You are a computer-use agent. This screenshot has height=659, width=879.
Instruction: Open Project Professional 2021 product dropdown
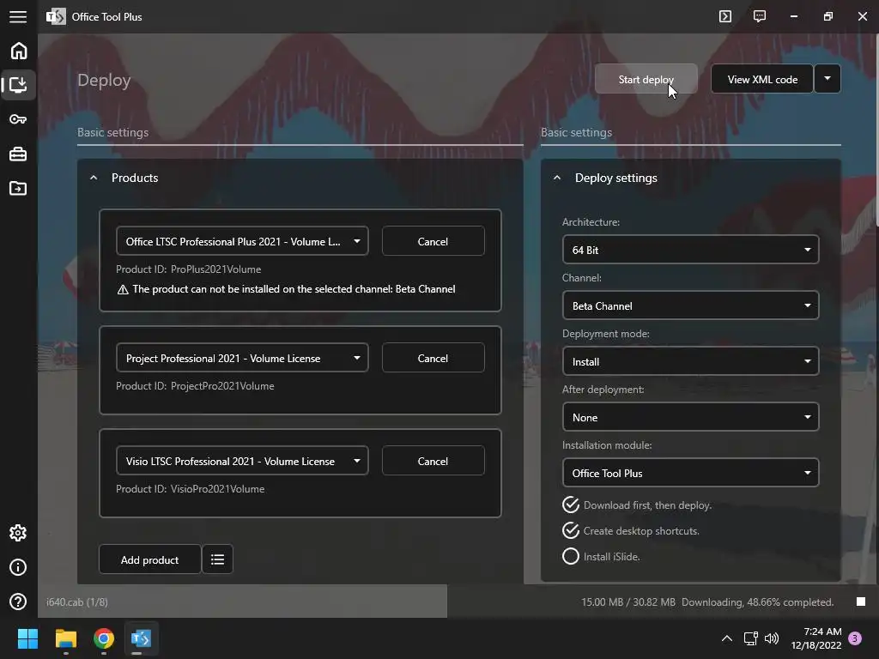[242, 358]
